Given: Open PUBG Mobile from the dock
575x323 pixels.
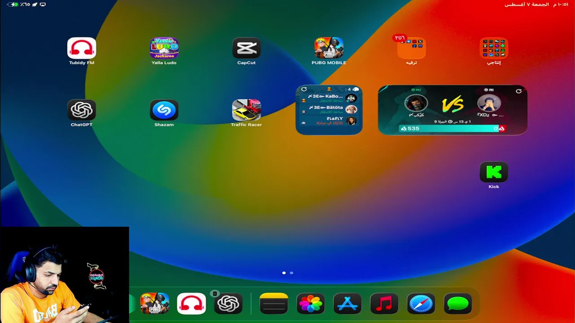Looking at the screenshot, I should coord(155,304).
